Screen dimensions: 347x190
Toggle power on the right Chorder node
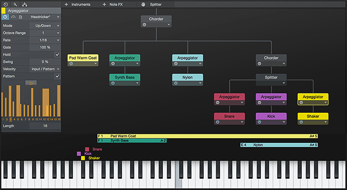(x=259, y=63)
